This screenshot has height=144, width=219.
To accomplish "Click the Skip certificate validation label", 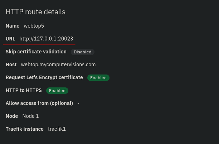I will [x=36, y=52].
